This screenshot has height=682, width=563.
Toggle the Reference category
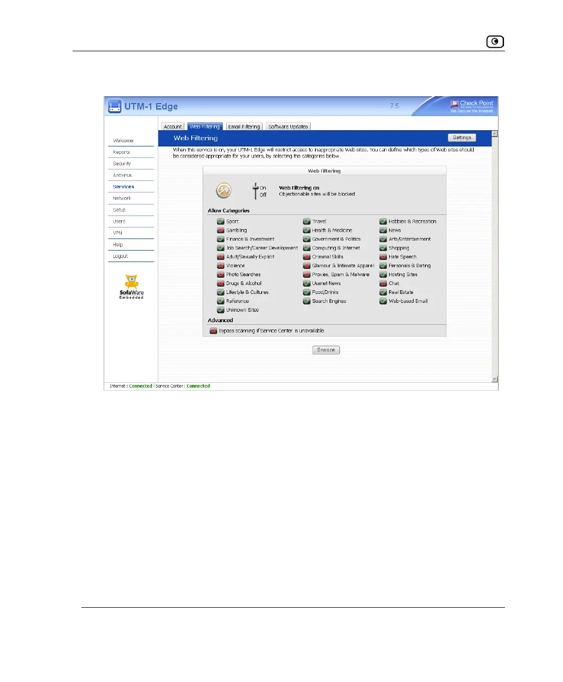[x=220, y=301]
